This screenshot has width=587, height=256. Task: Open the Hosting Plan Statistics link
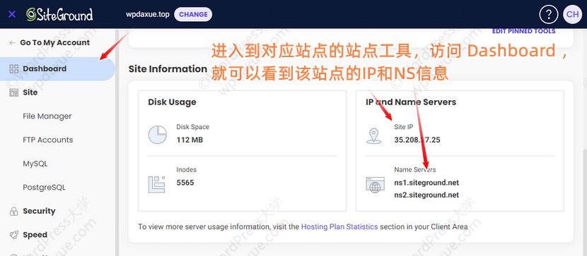tap(339, 226)
